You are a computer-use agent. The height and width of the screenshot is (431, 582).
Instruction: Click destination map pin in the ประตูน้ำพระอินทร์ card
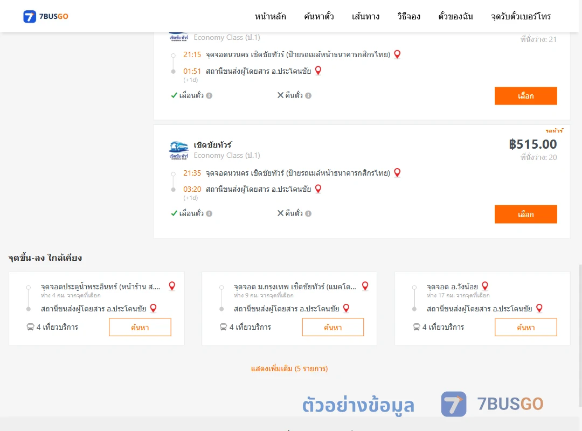[153, 308]
